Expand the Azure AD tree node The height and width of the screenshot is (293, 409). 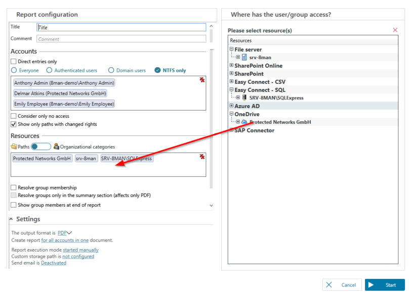[x=231, y=106]
